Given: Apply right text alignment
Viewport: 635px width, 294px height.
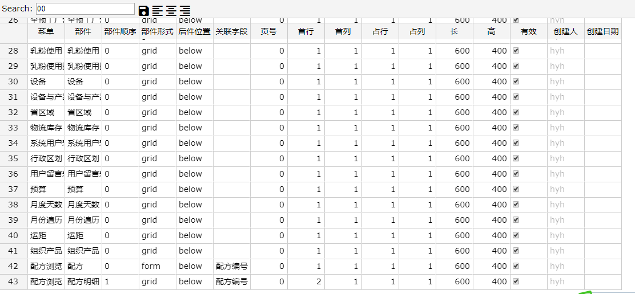Looking at the screenshot, I should [x=185, y=11].
